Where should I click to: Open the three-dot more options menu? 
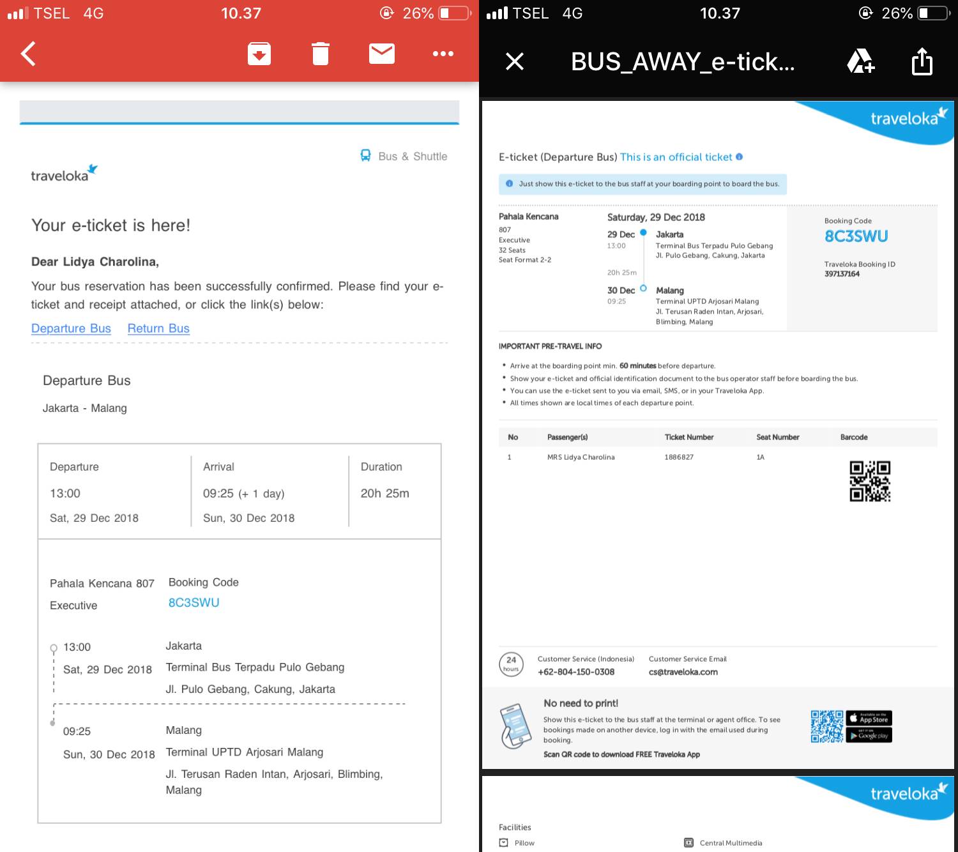[x=443, y=54]
